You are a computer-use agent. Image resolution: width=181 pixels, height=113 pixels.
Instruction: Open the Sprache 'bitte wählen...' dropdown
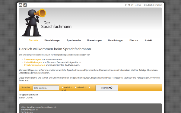coord(46,88)
